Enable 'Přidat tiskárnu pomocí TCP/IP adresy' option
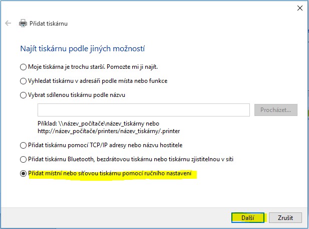Image resolution: width=309 pixels, height=229 pixels. (23, 146)
